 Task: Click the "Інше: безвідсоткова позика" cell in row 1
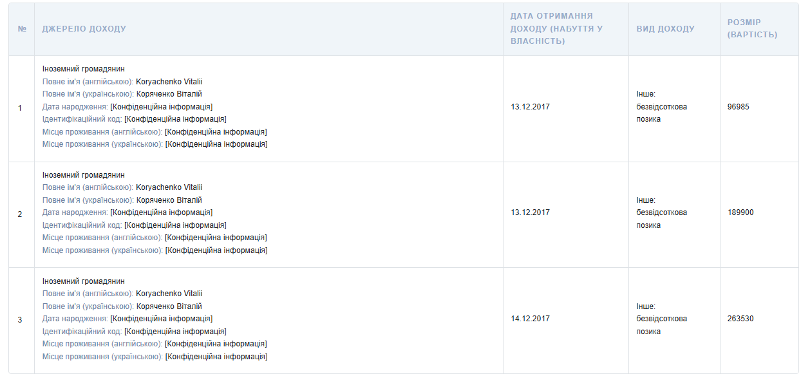coord(662,106)
